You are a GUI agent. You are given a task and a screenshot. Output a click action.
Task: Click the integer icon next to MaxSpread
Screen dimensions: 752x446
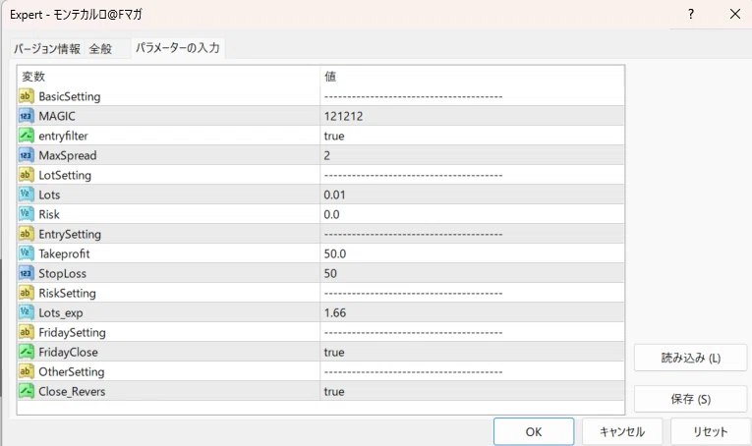(27, 155)
